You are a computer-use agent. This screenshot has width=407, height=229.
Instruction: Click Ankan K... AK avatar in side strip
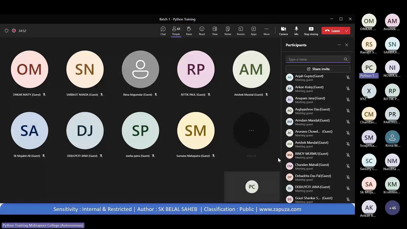pyautogui.click(x=369, y=208)
